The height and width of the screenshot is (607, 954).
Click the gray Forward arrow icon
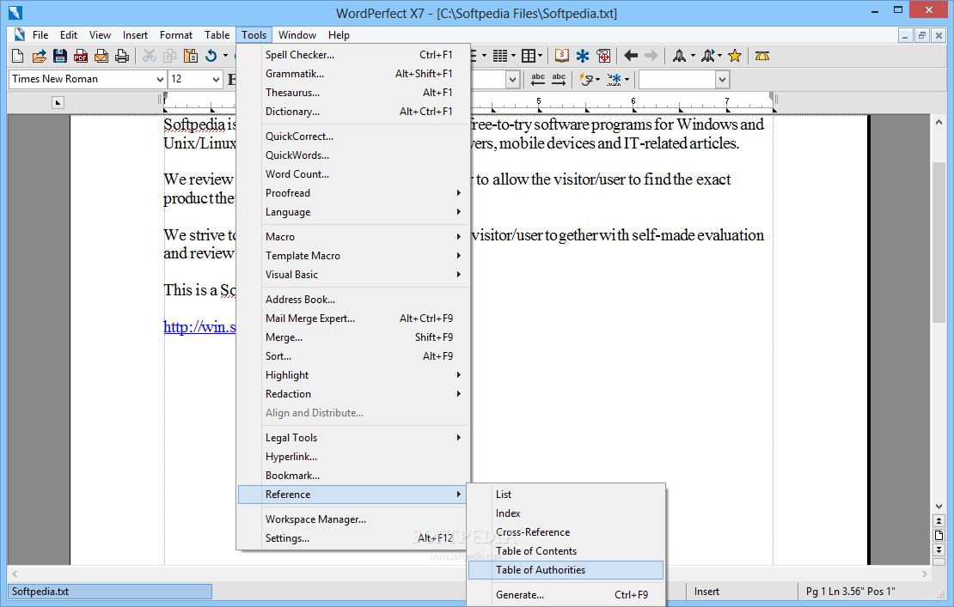[651, 56]
